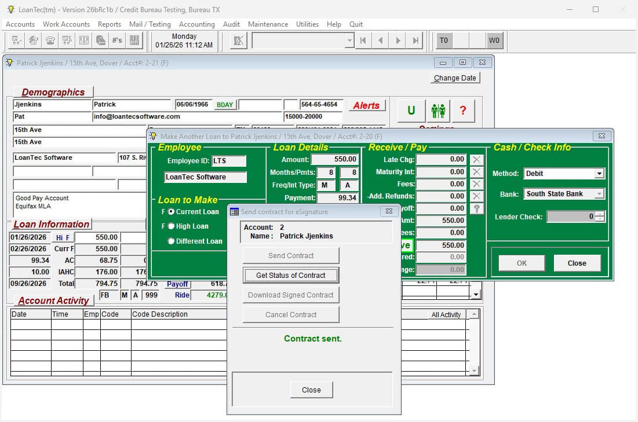Click Get Status of Contract button

(291, 275)
